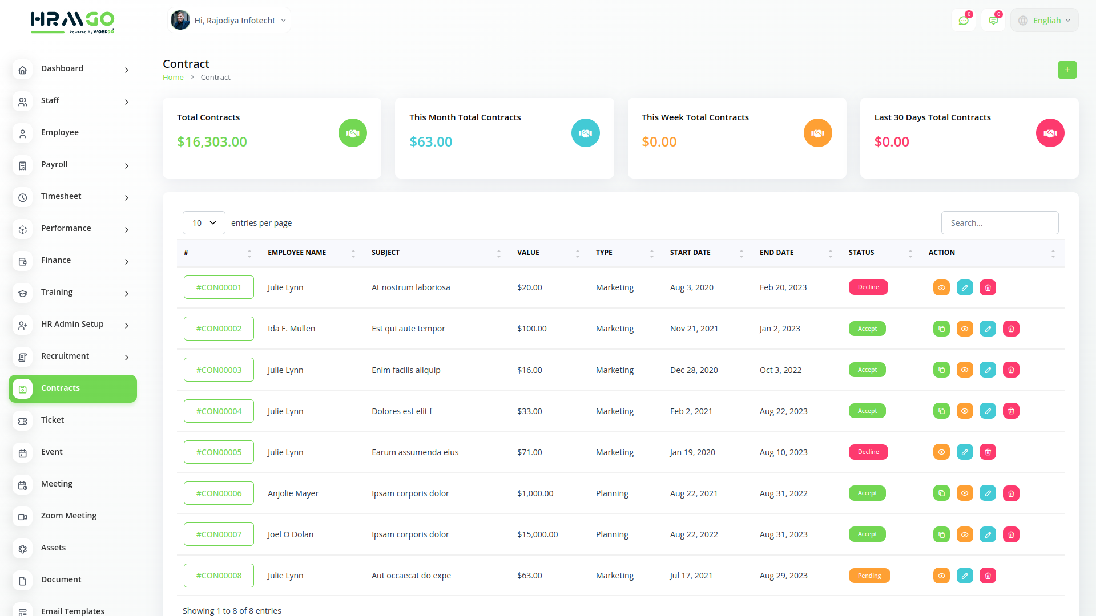Open the Engliah language dropdown
The image size is (1096, 616).
[1045, 21]
